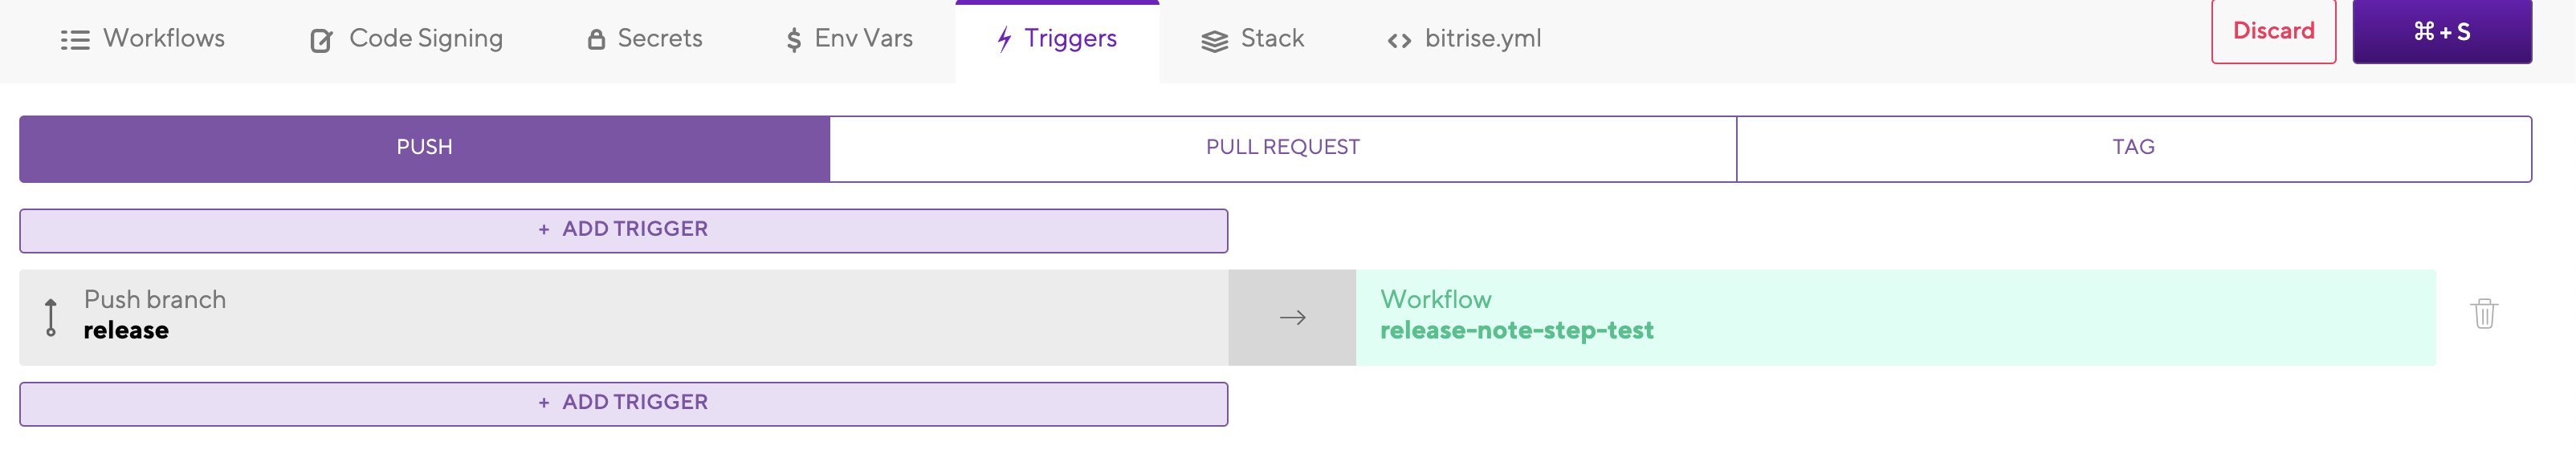Click the arrow between branch and workflow
The width and height of the screenshot is (2576, 462).
1292,318
